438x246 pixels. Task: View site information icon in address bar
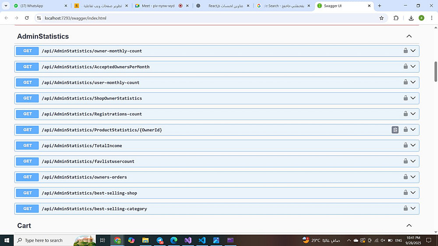click(39, 18)
